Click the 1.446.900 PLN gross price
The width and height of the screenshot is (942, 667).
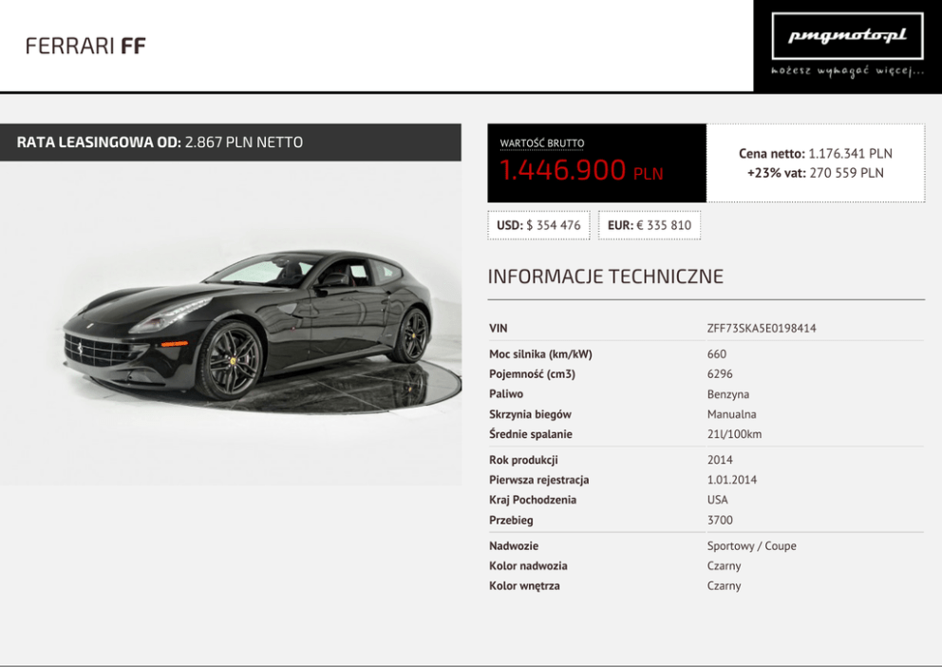[x=581, y=172]
